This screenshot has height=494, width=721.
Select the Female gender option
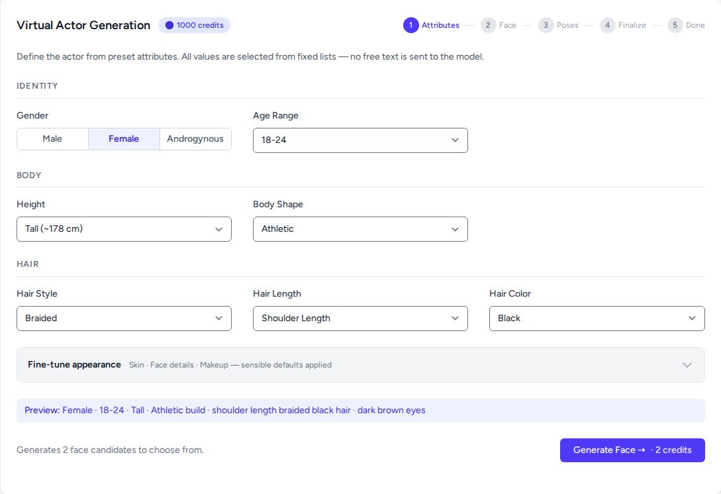124,139
